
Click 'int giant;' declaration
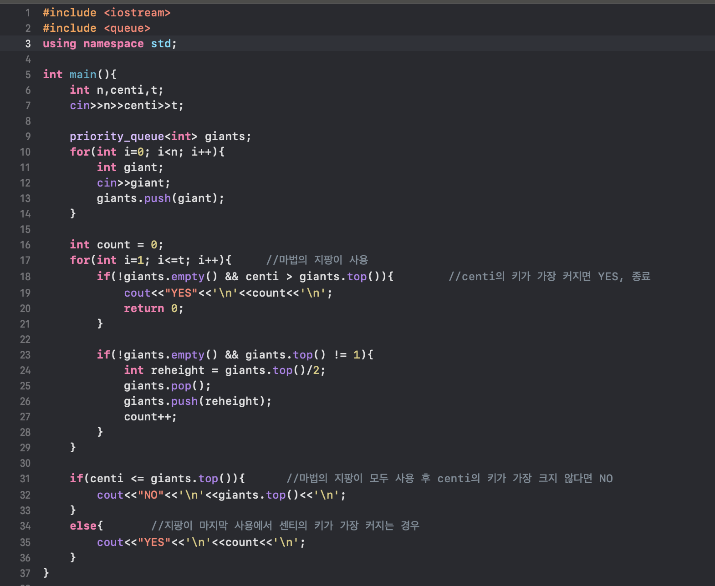coord(130,167)
